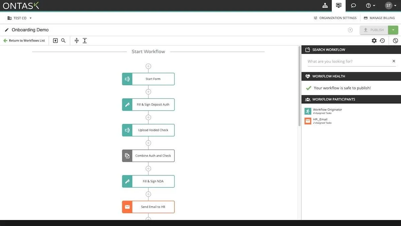Click the HR_Email orange envelope icon

[308, 121]
